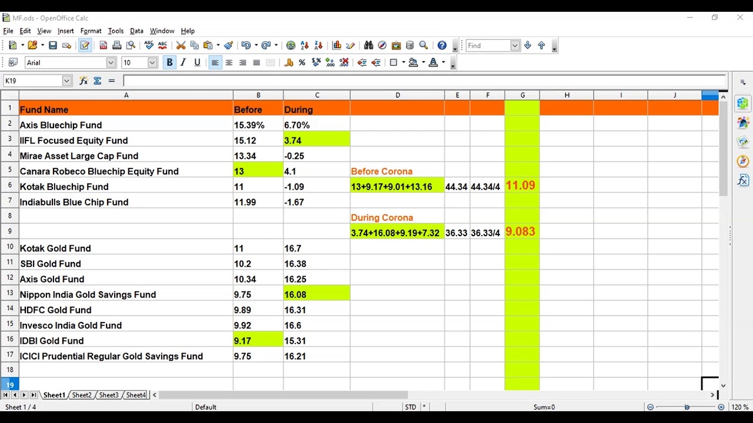Open sidebar Functions fx icon
Viewport: 753px width, 423px height.
tap(743, 180)
